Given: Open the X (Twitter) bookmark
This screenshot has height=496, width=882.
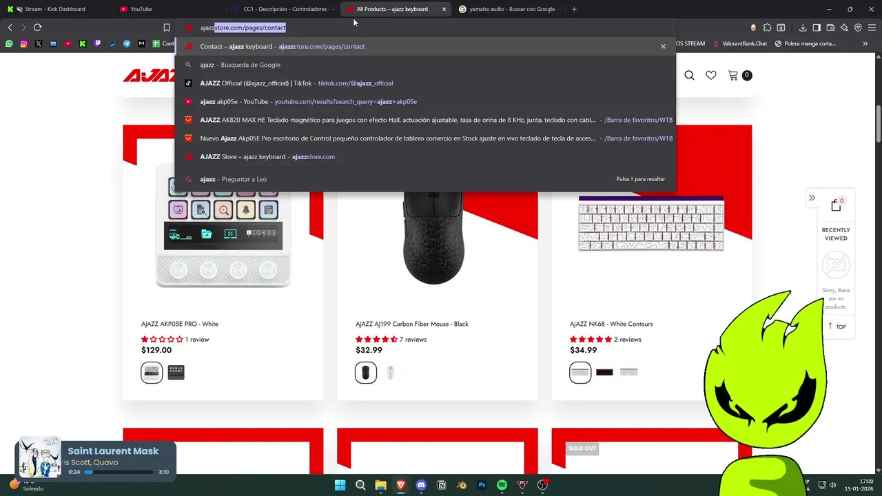Looking at the screenshot, I should coord(39,43).
